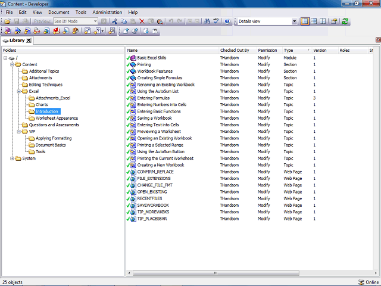Sort by the Permission column header
The height and width of the screenshot is (286, 381).
tap(270, 50)
